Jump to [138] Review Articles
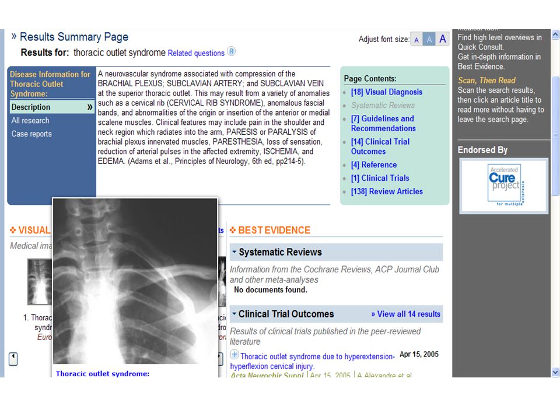Viewport: 560px width, 420px height. pyautogui.click(x=387, y=192)
